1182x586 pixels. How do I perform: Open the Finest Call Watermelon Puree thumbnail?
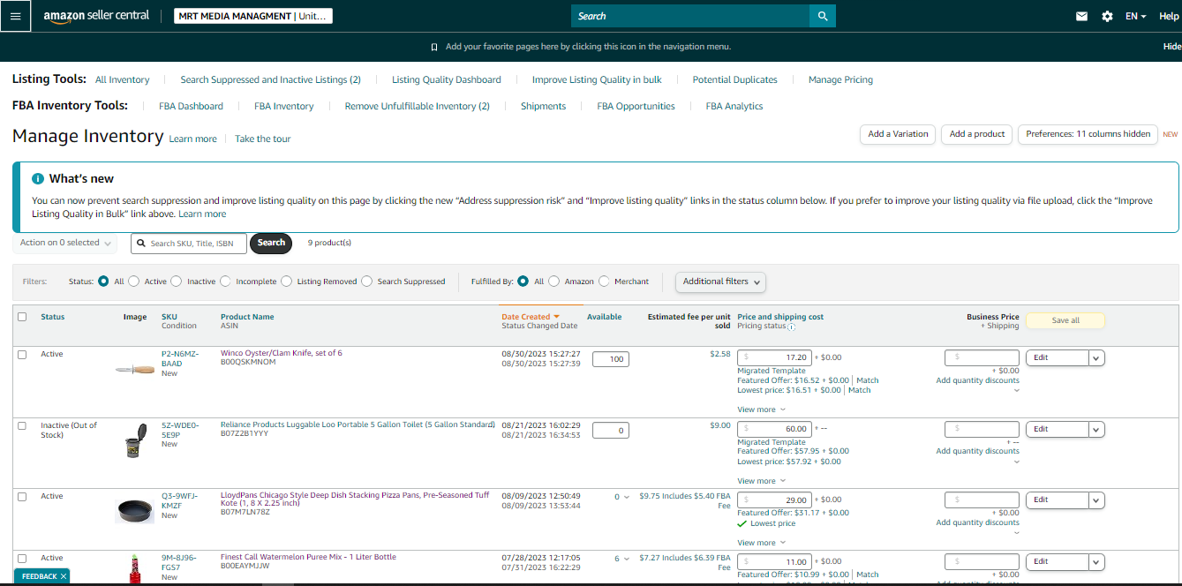pos(135,567)
